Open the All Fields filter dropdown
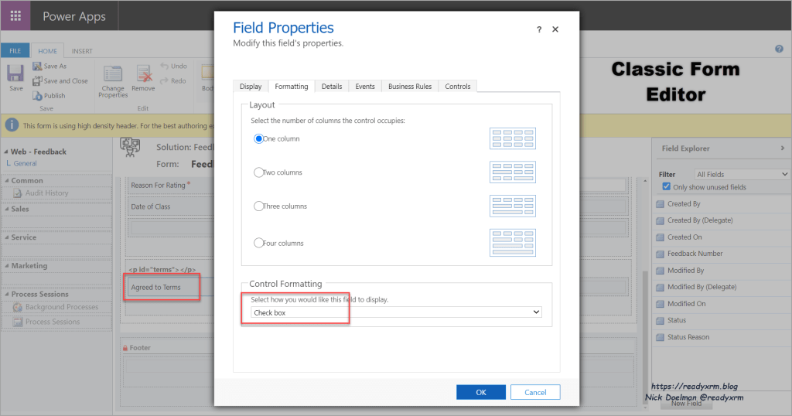792x416 pixels. pyautogui.click(x=741, y=175)
